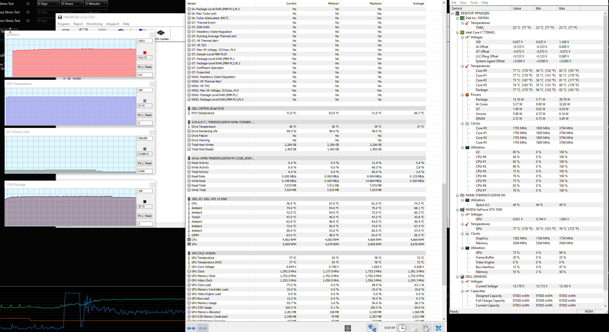
Task: Open the 0 Days dropdown of first Stress Test
Action: pyautogui.click(x=48, y=4)
